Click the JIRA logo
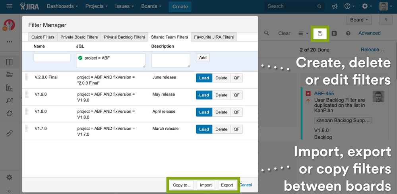The width and height of the screenshot is (397, 194). [30, 6]
